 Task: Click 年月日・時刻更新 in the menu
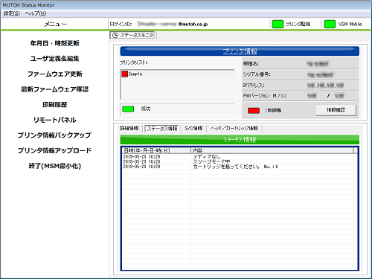(x=54, y=43)
